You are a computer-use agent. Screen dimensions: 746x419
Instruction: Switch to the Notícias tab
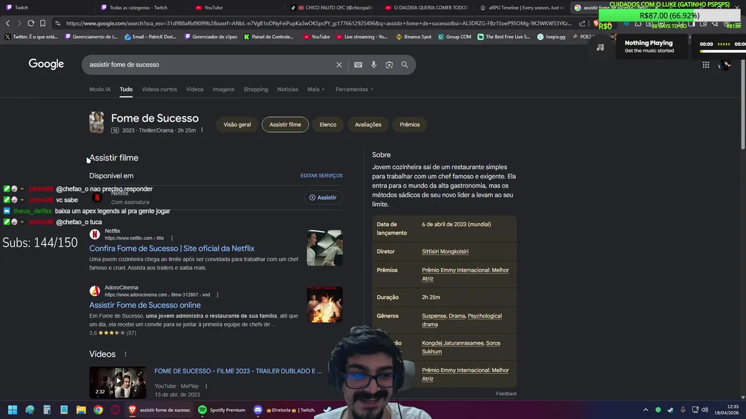pos(287,89)
